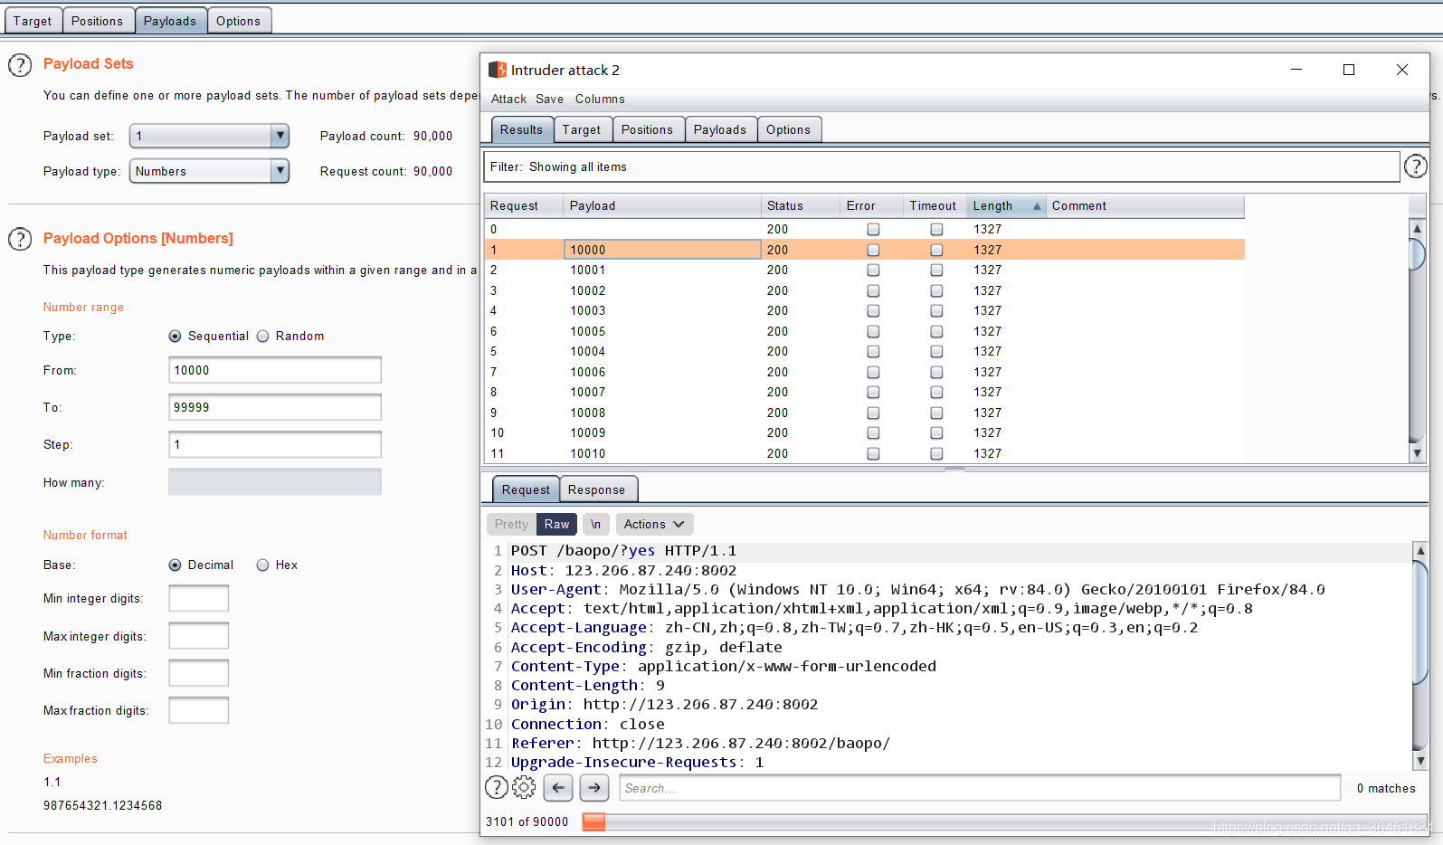Click the request editor vertical scrollbar

pyautogui.click(x=1420, y=656)
